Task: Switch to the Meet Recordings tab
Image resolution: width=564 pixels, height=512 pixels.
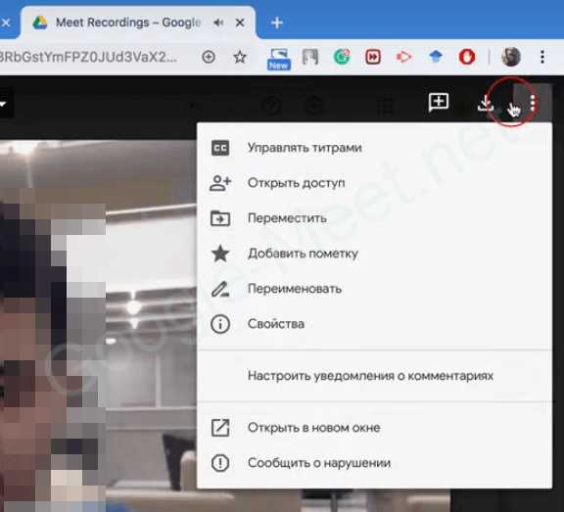Action: point(138,23)
